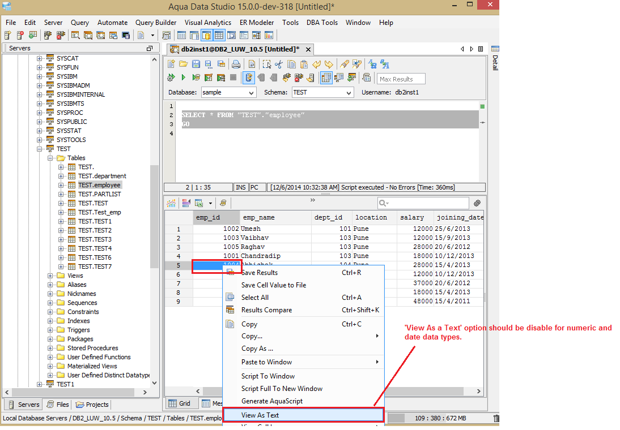This screenshot has height=430, width=620.
Task: Open dropdown arrow next to Excel export icon
Action: [210, 203]
